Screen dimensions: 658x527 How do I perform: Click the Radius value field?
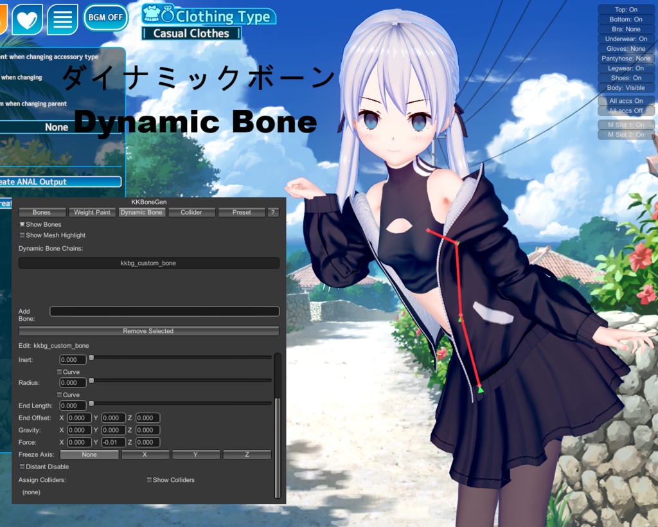[73, 382]
